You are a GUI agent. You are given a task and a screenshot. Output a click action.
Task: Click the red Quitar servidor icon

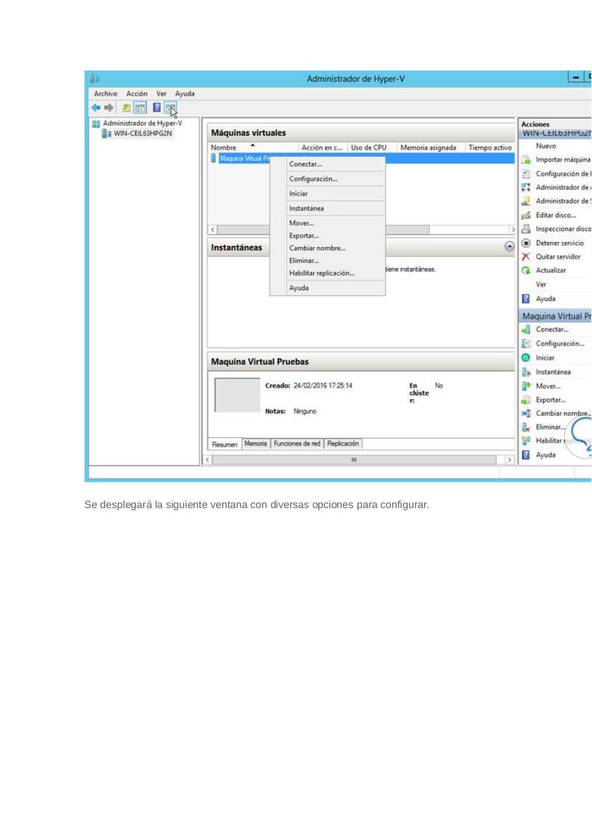(x=525, y=256)
